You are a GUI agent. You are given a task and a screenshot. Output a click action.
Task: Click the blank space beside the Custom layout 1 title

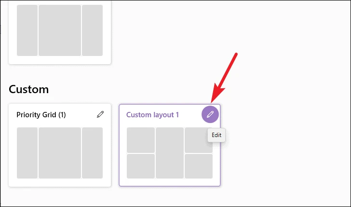(x=190, y=115)
